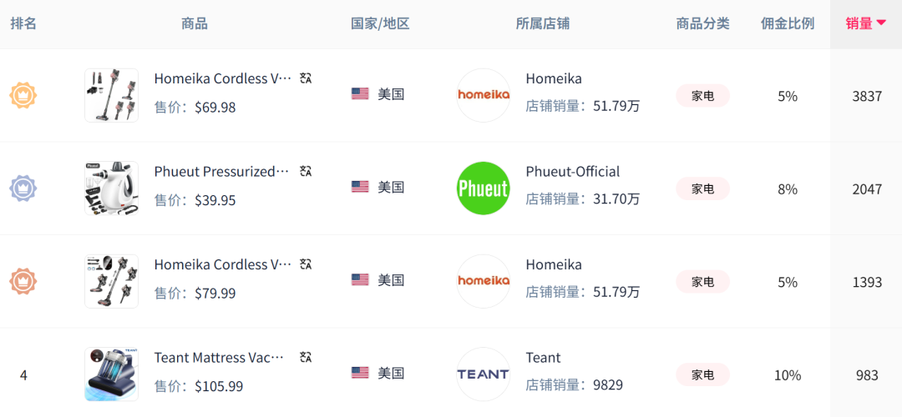Open the $69.98 Homeika vacuum thumbnail

click(111, 95)
